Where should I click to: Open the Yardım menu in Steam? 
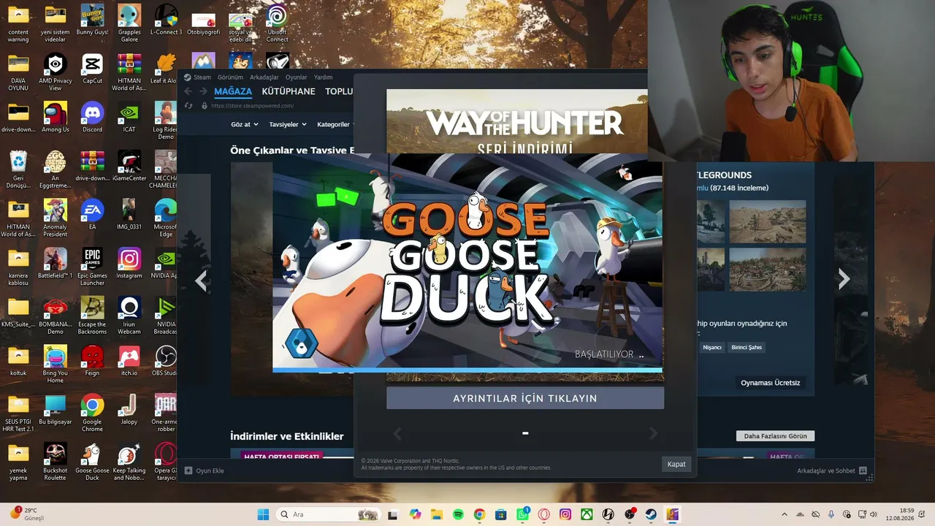tap(323, 77)
